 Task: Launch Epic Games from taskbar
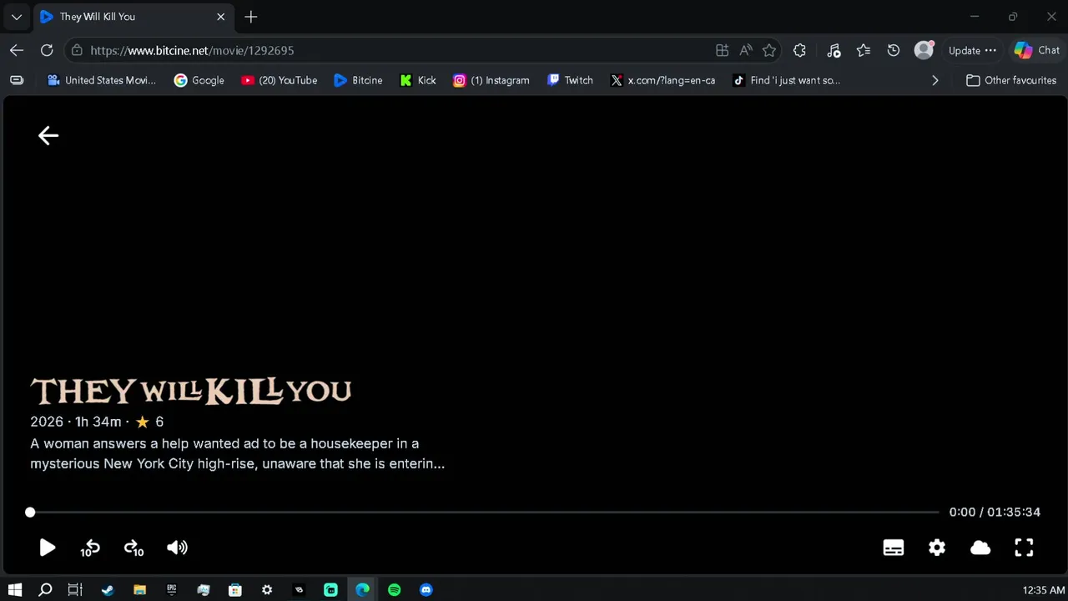(x=171, y=589)
